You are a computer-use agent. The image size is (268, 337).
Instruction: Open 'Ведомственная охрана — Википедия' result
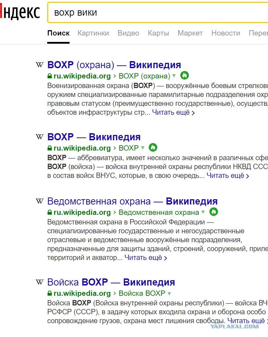(132, 201)
